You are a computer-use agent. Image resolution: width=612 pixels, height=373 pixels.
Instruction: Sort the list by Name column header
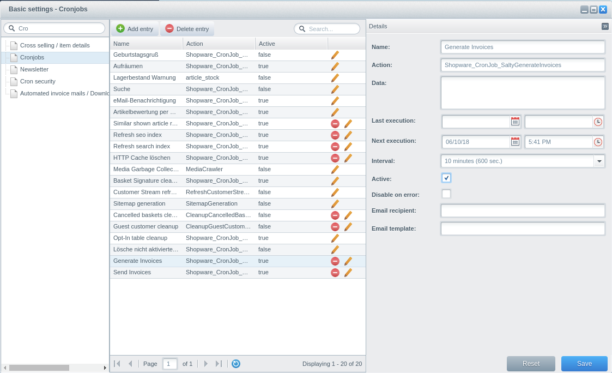146,44
